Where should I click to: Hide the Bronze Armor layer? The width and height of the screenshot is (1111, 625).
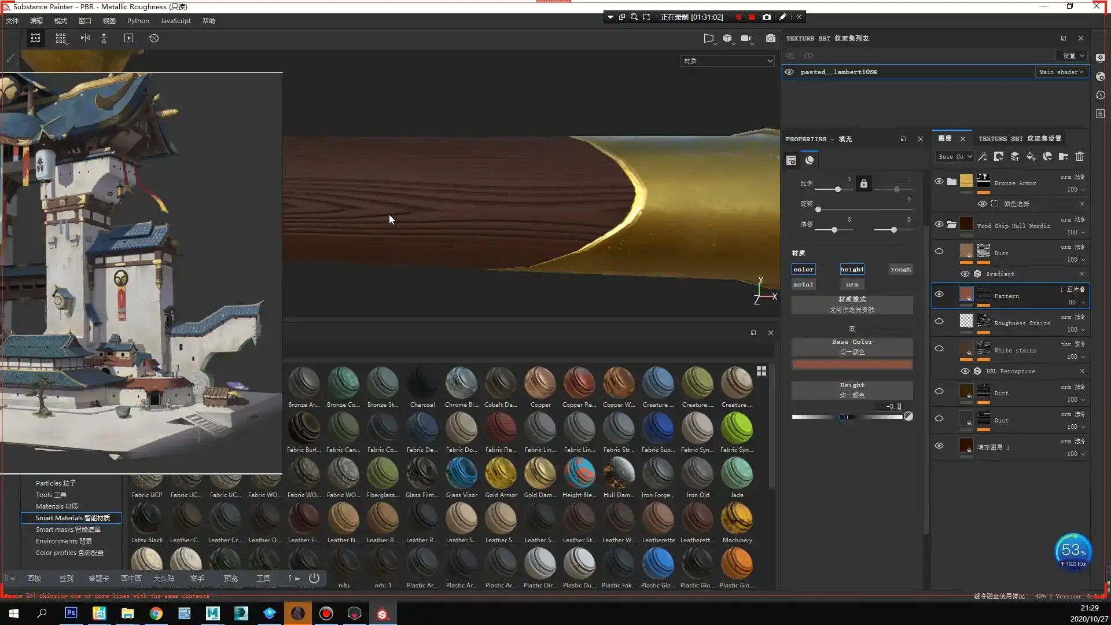coord(939,181)
